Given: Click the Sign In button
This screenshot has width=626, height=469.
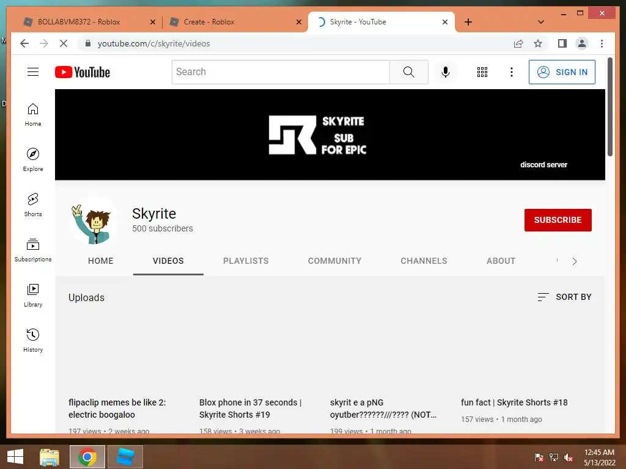Looking at the screenshot, I should point(562,72).
